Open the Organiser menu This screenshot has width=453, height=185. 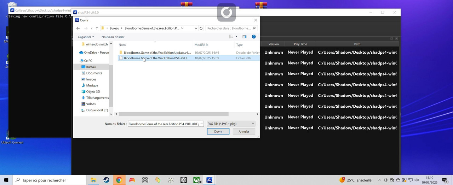point(86,37)
